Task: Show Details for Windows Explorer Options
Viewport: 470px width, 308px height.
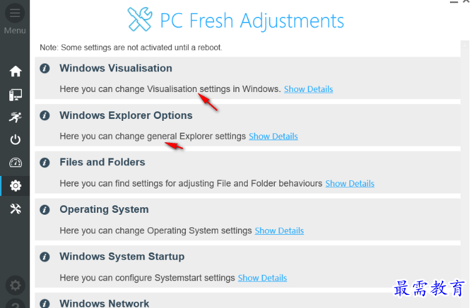Action: [x=273, y=136]
